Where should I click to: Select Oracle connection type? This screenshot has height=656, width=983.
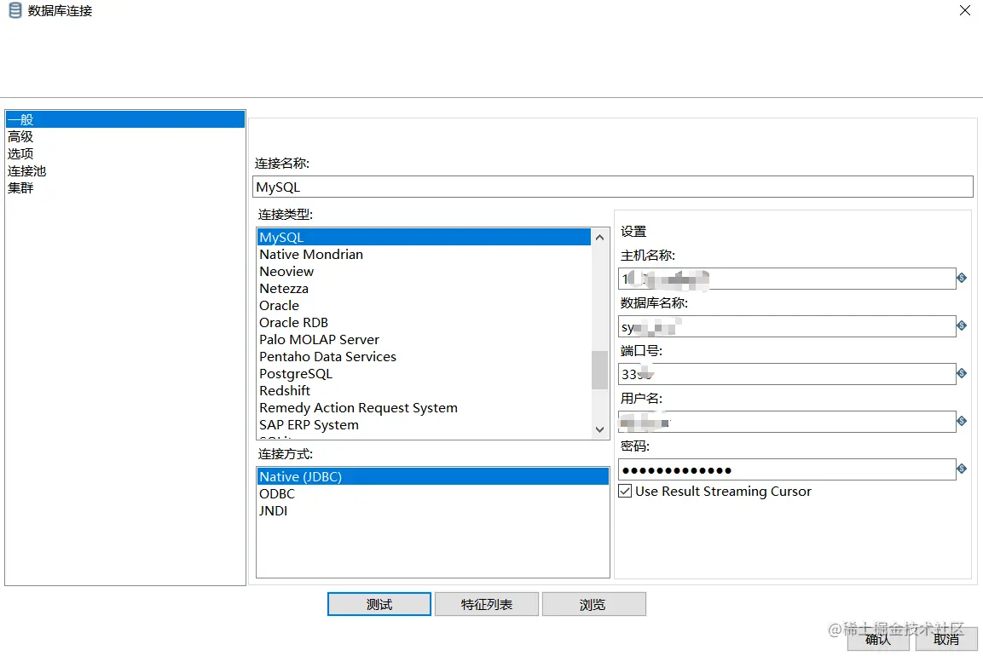pyautogui.click(x=424, y=305)
